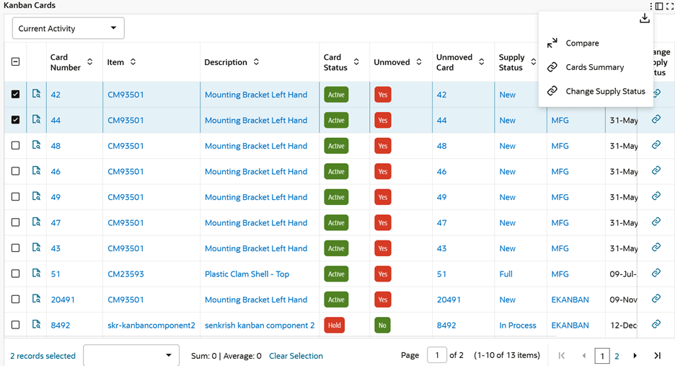This screenshot has height=366, width=675.
Task: Open the EKANBAN link for card 20491
Action: [570, 300]
